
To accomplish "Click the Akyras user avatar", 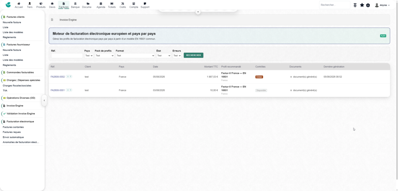I will [377, 5].
